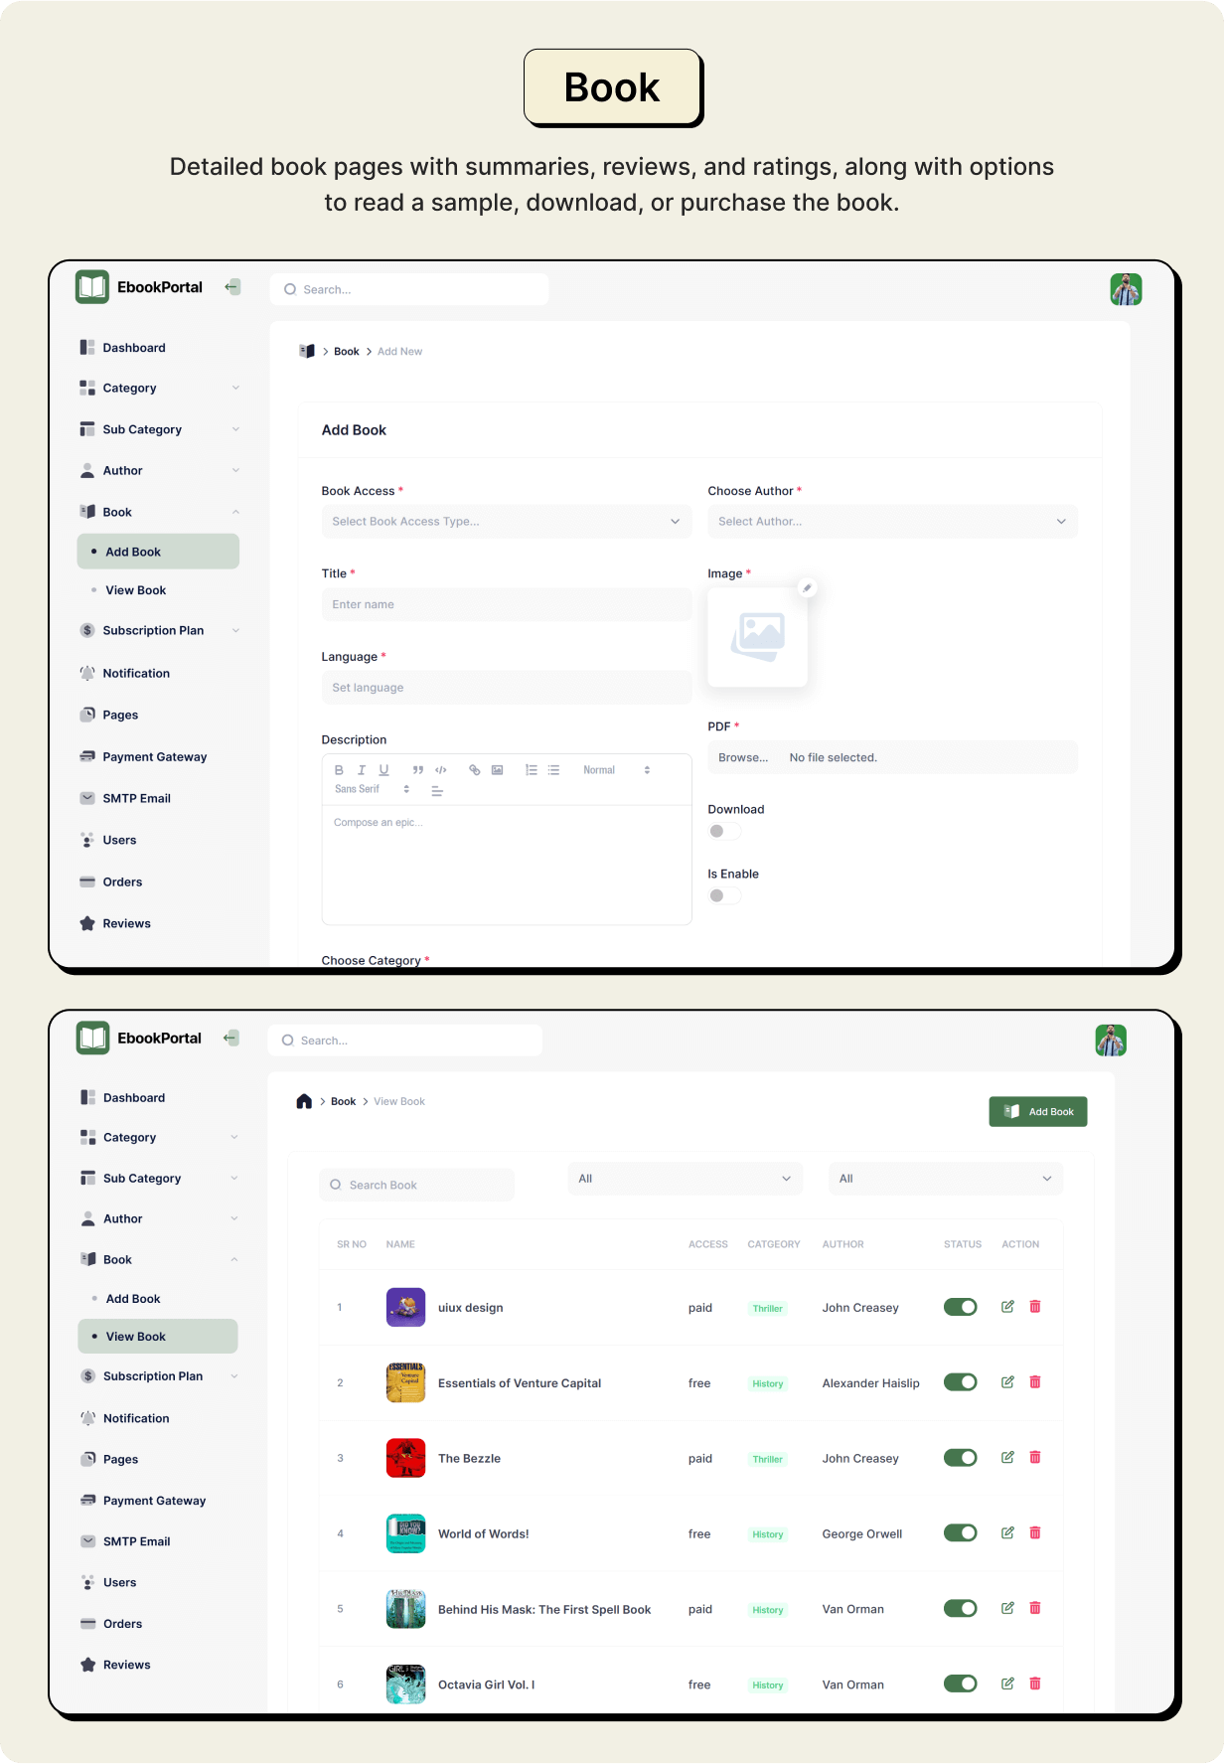Collapse sidebar using arrow icon beside top EbookPortal

(x=232, y=287)
